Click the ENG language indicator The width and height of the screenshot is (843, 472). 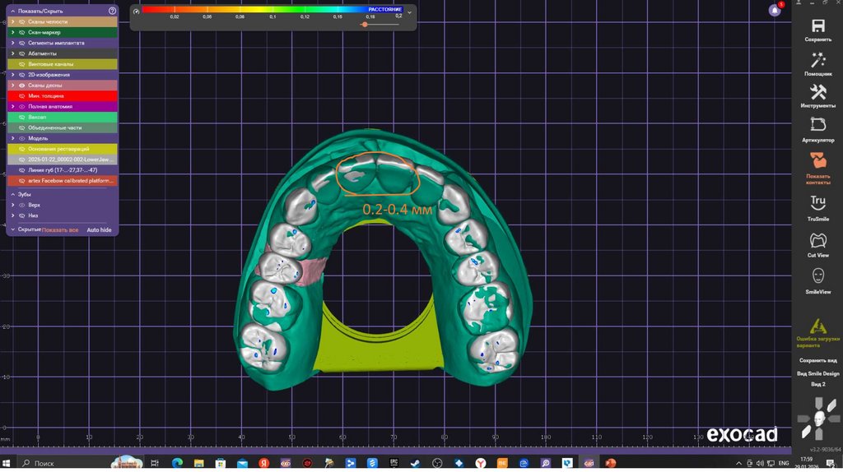784,463
